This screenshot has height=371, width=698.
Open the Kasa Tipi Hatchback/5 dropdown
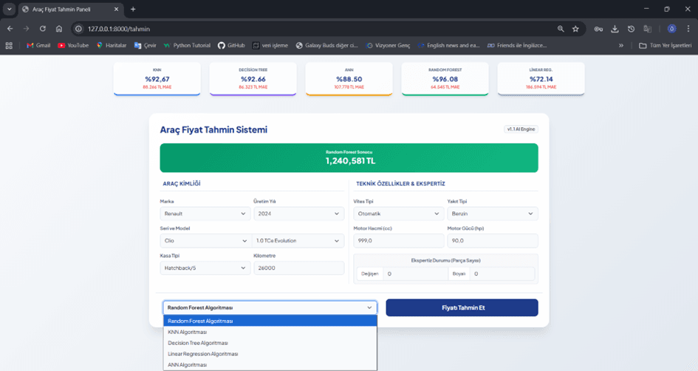coord(203,268)
